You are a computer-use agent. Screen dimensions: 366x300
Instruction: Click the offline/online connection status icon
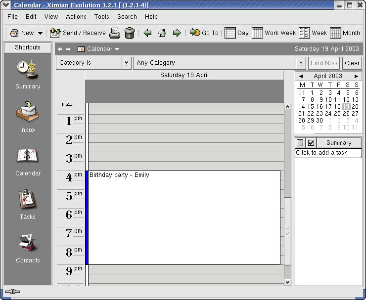click(x=12, y=292)
